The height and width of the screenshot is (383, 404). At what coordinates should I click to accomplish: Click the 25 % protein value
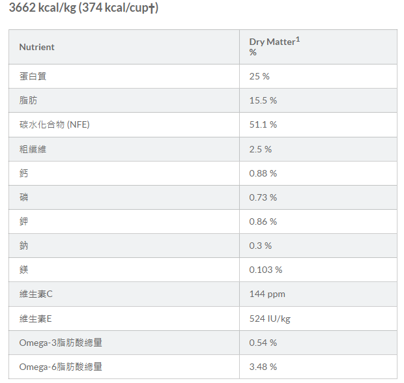click(259, 76)
